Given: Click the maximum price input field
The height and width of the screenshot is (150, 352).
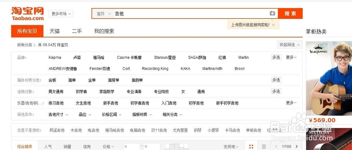Looking at the screenshot, I should coord(152,146).
